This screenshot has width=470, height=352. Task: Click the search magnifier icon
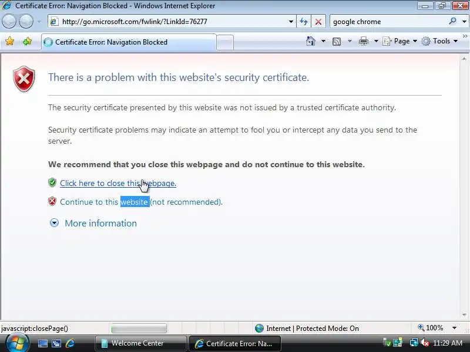coord(452,21)
